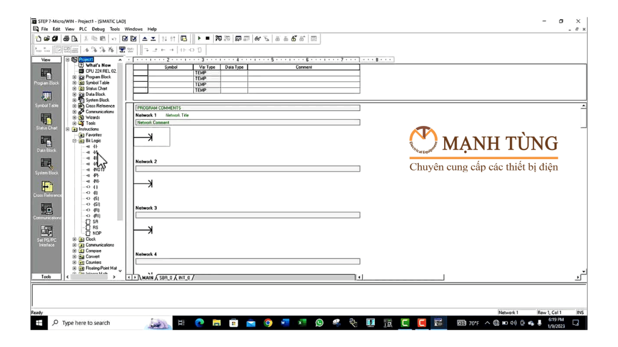Image resolution: width=618 pixels, height=347 pixels.
Task: Open the Status Chart navigation icon
Action: coord(46,119)
